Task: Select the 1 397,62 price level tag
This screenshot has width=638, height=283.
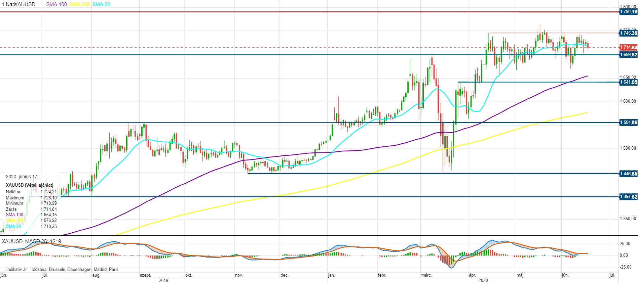Action: click(x=628, y=197)
